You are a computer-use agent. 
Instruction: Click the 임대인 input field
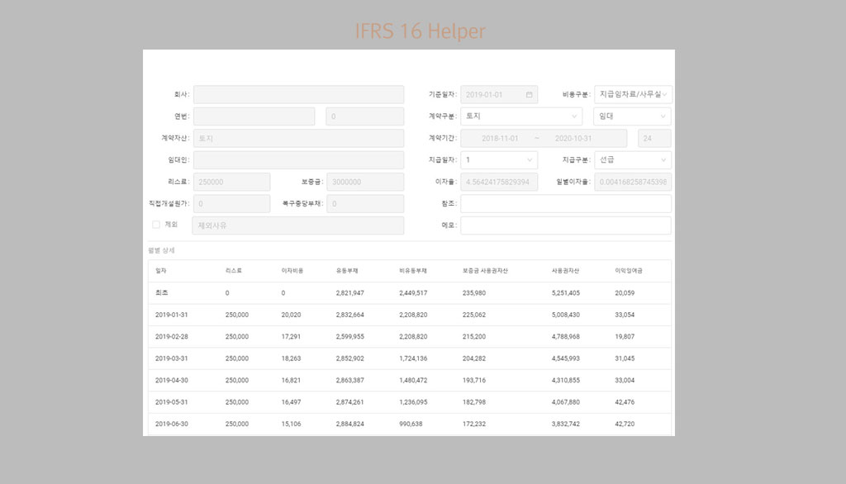298,160
